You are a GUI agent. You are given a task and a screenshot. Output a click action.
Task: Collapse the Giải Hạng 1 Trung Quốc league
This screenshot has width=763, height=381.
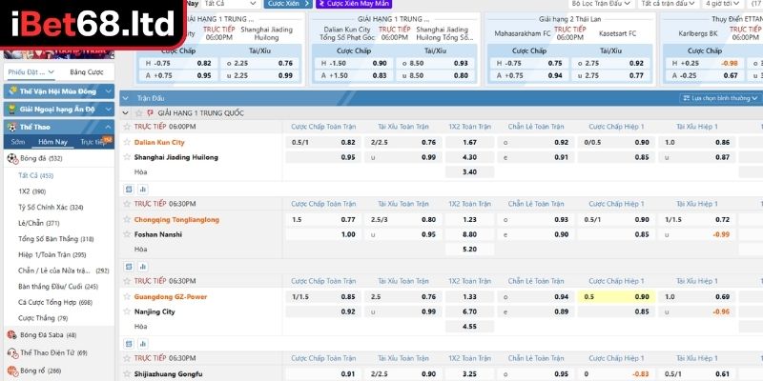(x=127, y=112)
